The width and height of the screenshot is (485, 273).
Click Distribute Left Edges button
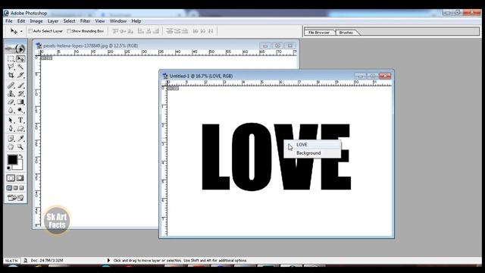coord(196,31)
